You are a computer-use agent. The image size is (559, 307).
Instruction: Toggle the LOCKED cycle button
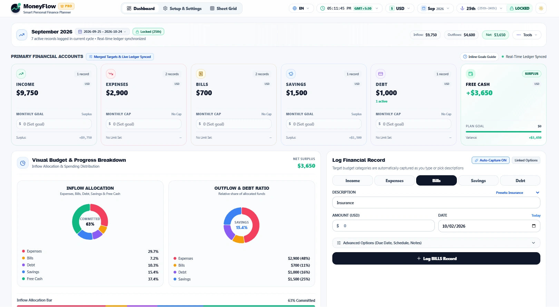(520, 8)
